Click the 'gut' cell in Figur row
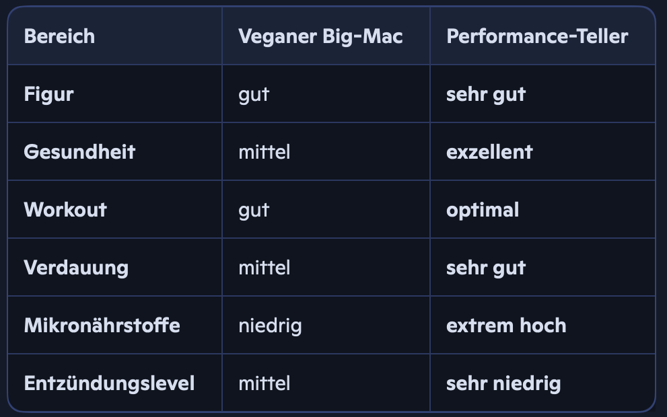 pos(254,94)
